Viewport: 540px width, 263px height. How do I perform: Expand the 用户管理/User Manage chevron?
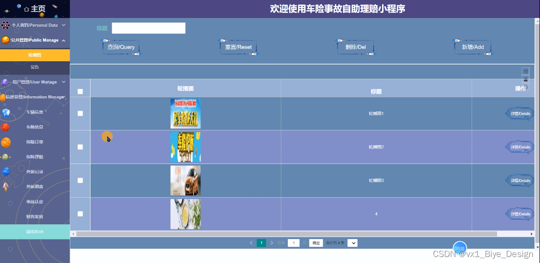[64, 82]
